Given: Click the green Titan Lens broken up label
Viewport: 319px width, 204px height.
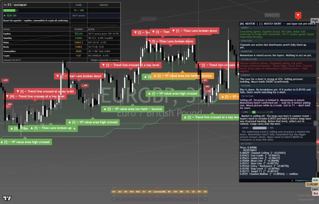Looking at the screenshot, I should click(51, 128).
